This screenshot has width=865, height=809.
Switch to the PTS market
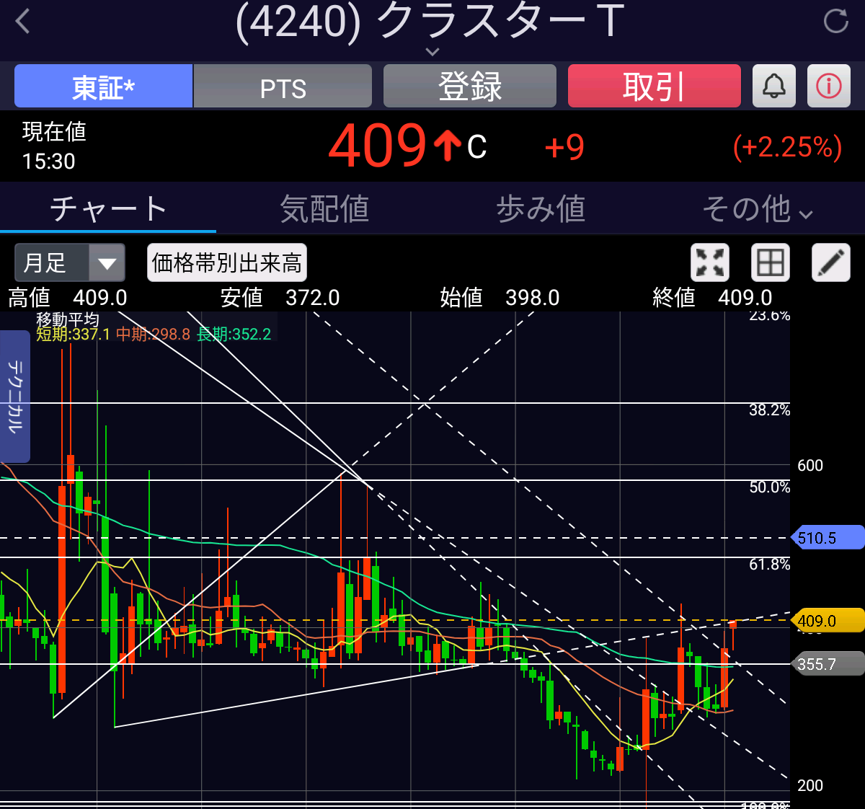[283, 86]
